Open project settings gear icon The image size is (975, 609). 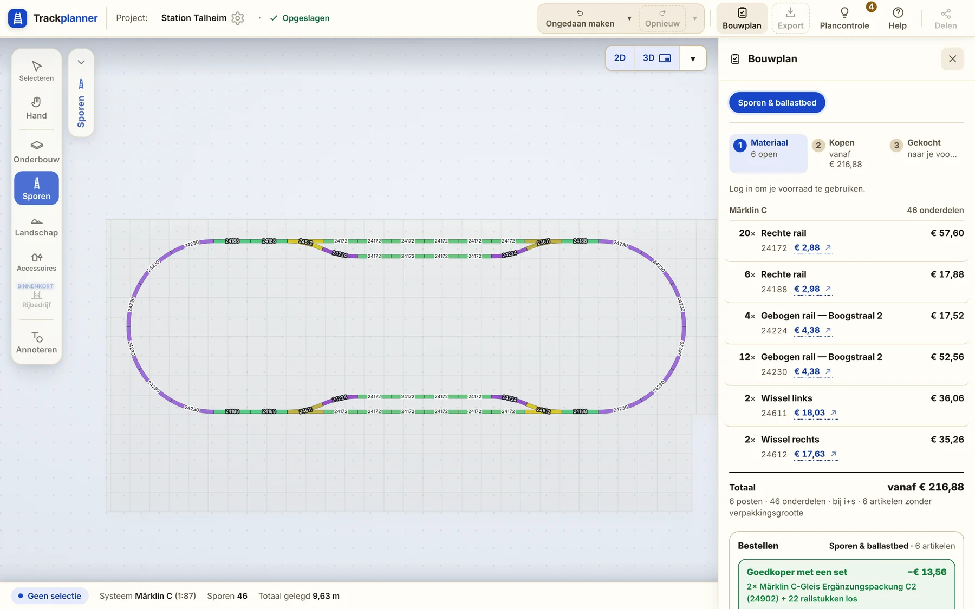pyautogui.click(x=237, y=18)
